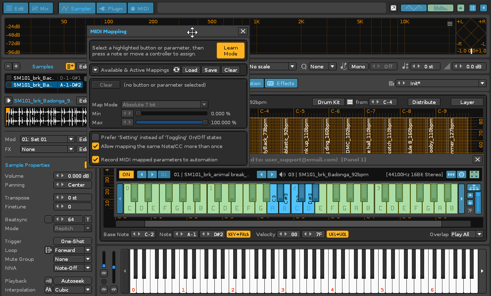Open the NNA Note-Off dropdown
Image resolution: width=491 pixels, height=296 pixels.
tap(73, 268)
